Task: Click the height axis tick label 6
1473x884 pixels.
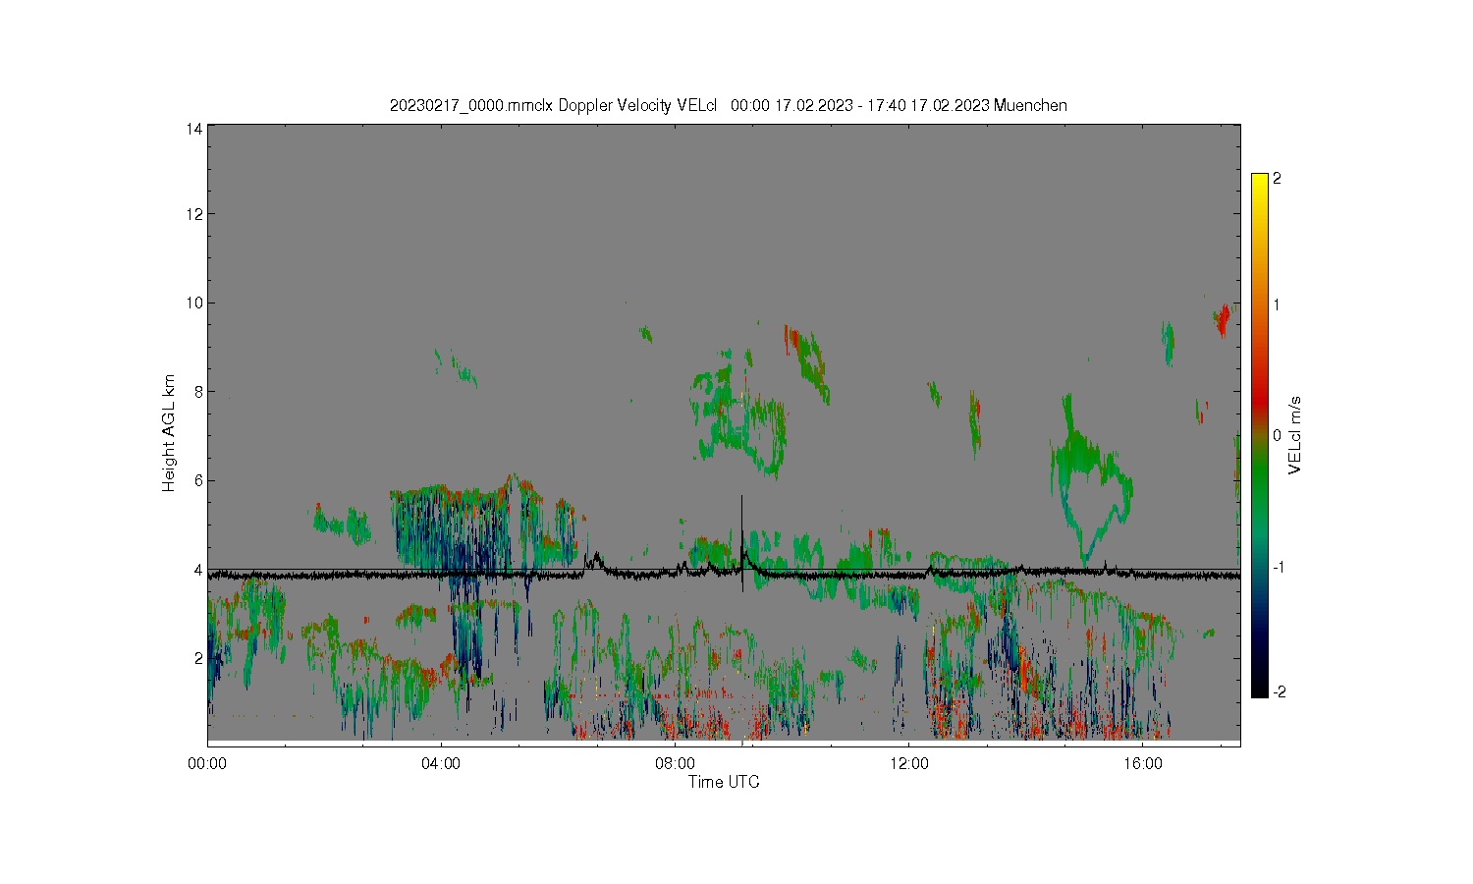Action: (x=199, y=480)
